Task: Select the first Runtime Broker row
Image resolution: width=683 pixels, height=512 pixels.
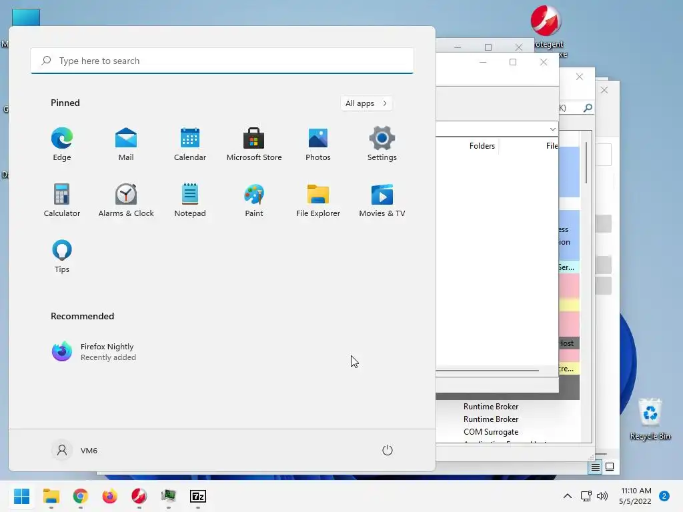Action: [x=491, y=406]
